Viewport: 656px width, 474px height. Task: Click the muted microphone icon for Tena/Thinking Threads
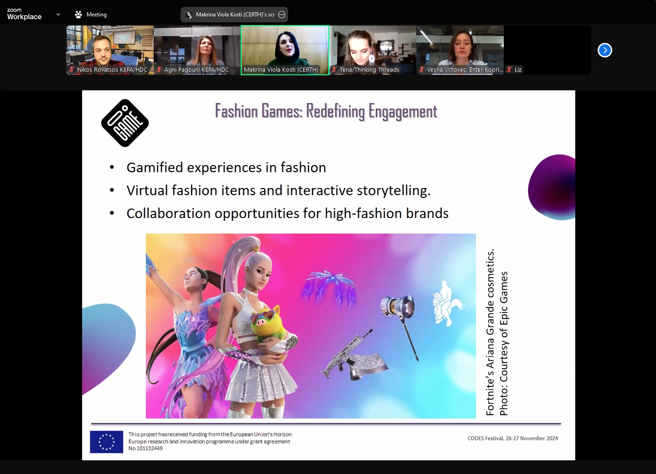(334, 70)
